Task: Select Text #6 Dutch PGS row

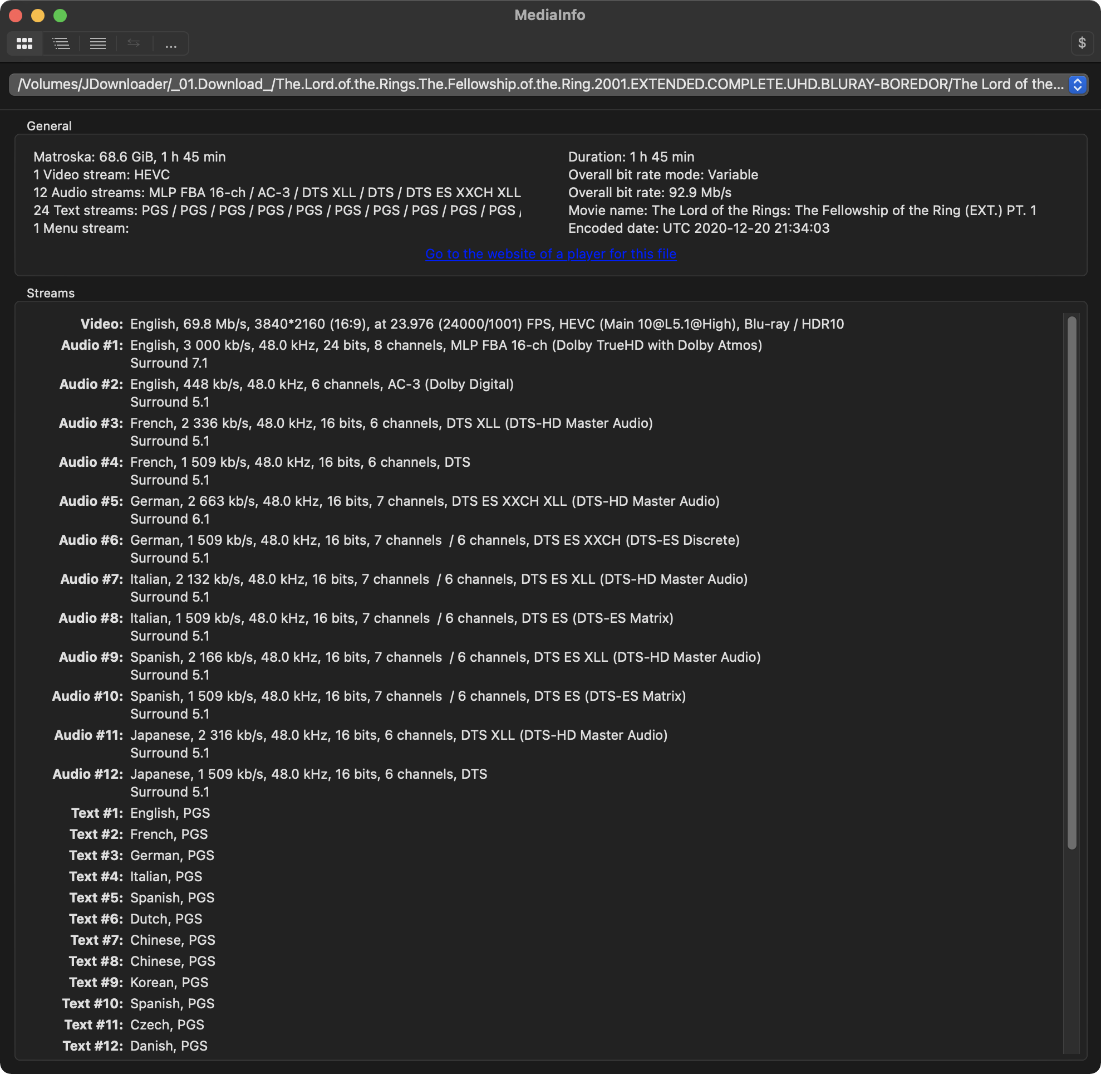Action: pyautogui.click(x=135, y=919)
